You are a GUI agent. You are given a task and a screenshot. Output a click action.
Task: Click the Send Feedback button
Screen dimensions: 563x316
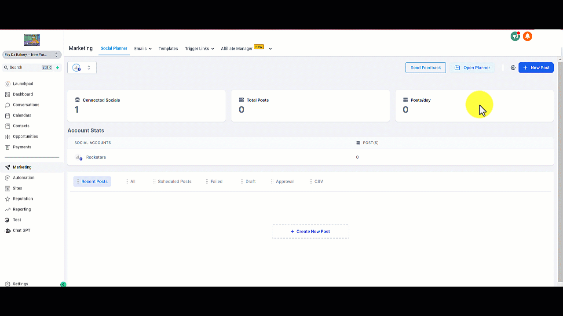tap(426, 68)
